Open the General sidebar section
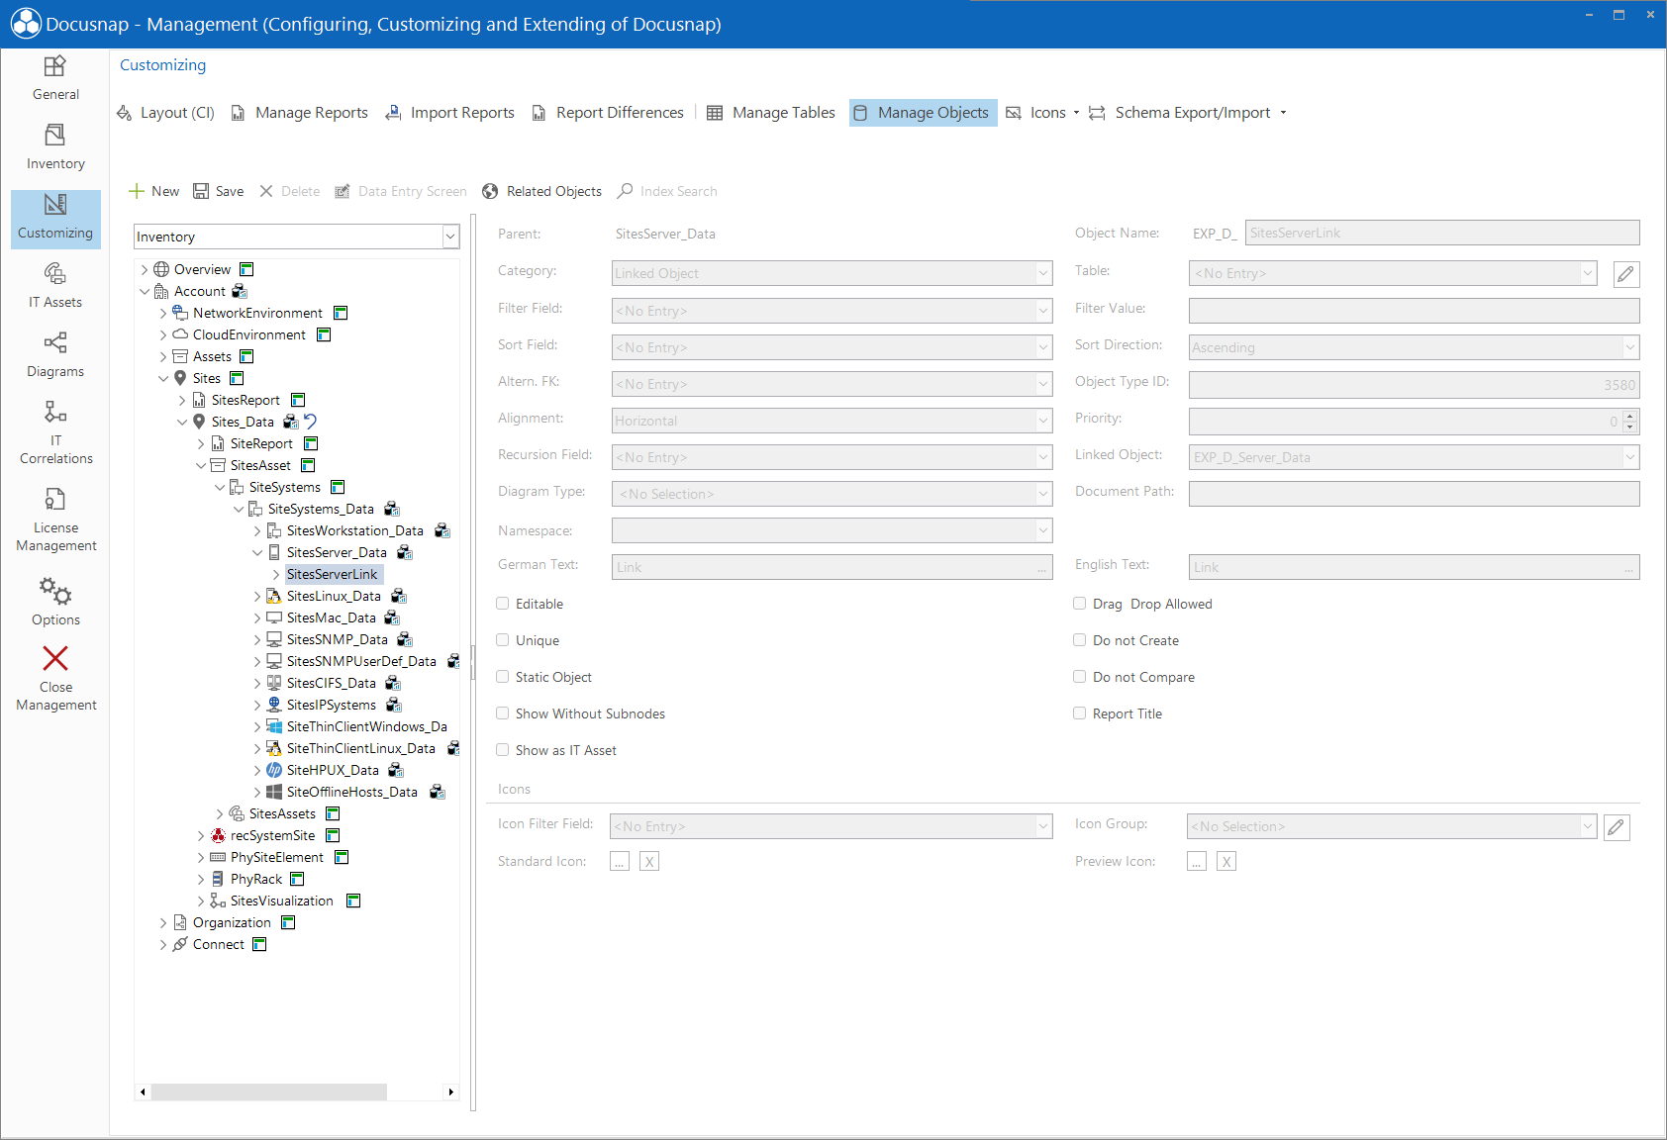The height and width of the screenshot is (1140, 1667). pyautogui.click(x=55, y=78)
